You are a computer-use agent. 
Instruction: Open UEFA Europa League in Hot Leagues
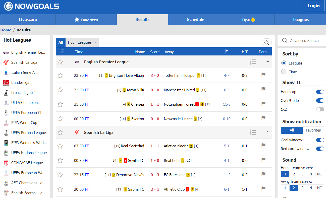pyautogui.click(x=29, y=133)
